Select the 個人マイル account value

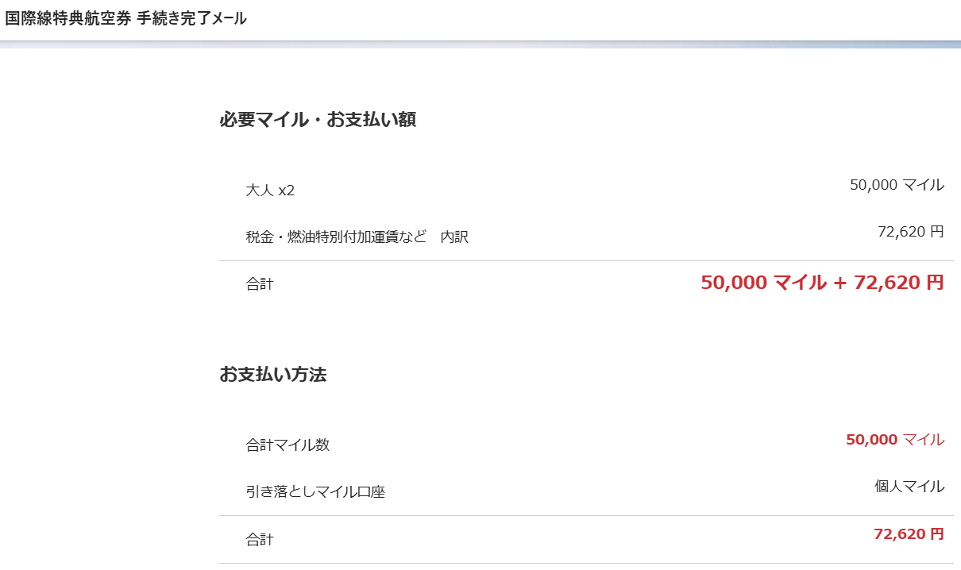909,487
